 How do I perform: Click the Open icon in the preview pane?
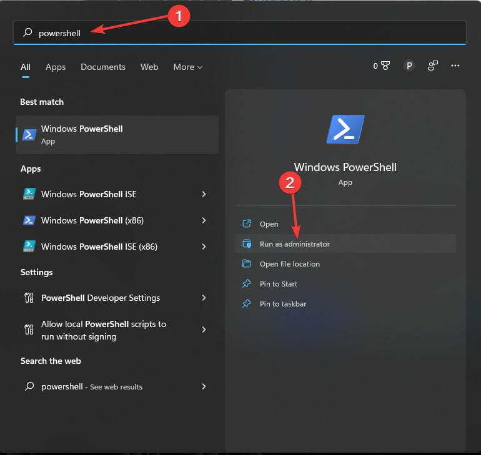pos(247,223)
